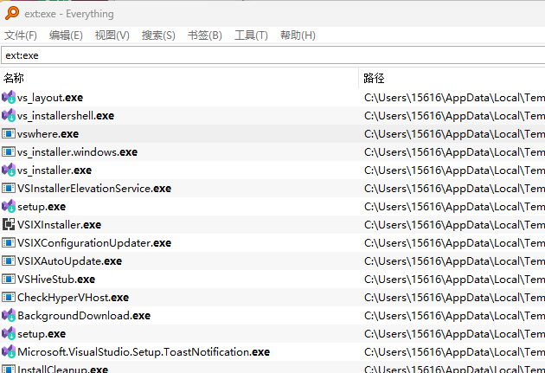Click the vs_layout.exe file icon
545x373 pixels.
click(x=9, y=97)
